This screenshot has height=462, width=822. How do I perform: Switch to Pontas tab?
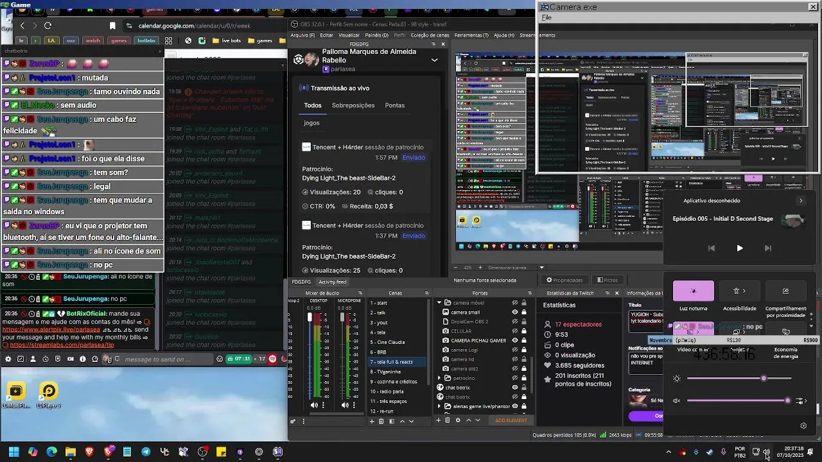pyautogui.click(x=394, y=105)
